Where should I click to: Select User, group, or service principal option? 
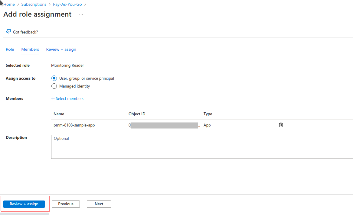tap(54, 78)
